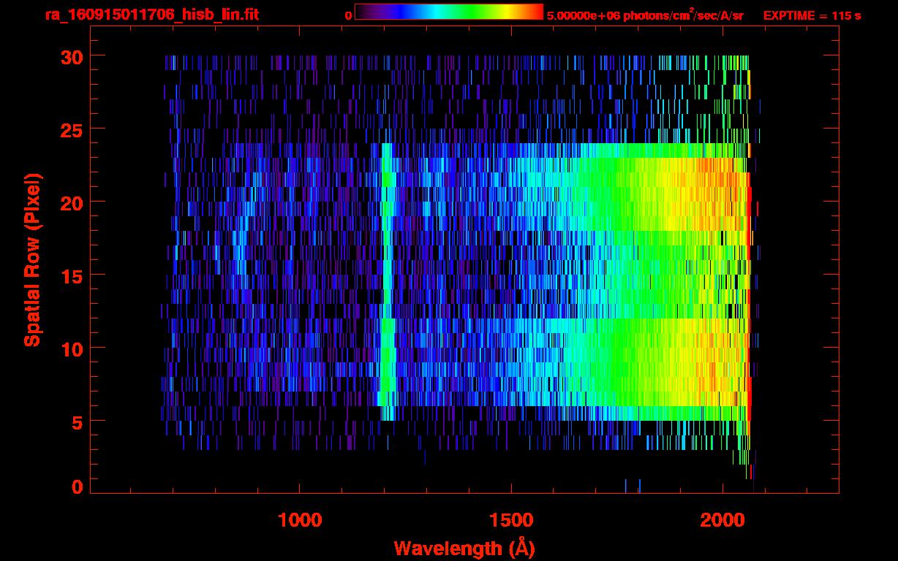This screenshot has width=898, height=561.
Task: Click the filename ra_160915011706_hisb_lin.fit
Action: point(151,15)
